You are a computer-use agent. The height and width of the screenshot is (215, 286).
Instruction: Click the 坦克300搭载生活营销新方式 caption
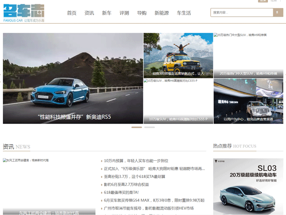click(x=178, y=74)
